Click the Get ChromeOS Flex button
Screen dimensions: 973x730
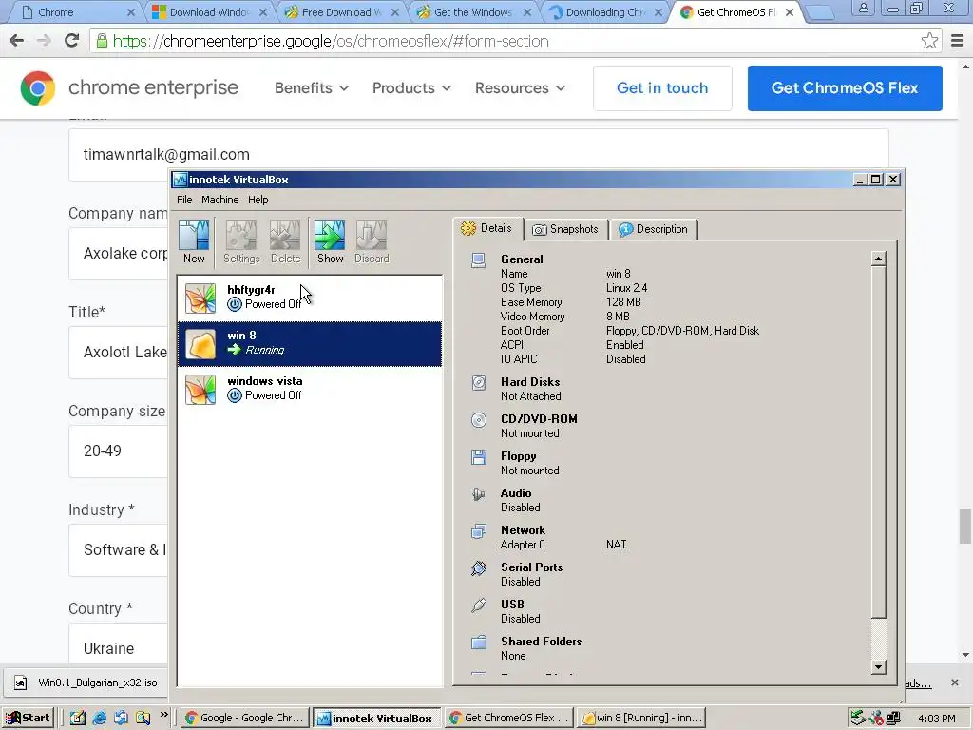point(845,88)
